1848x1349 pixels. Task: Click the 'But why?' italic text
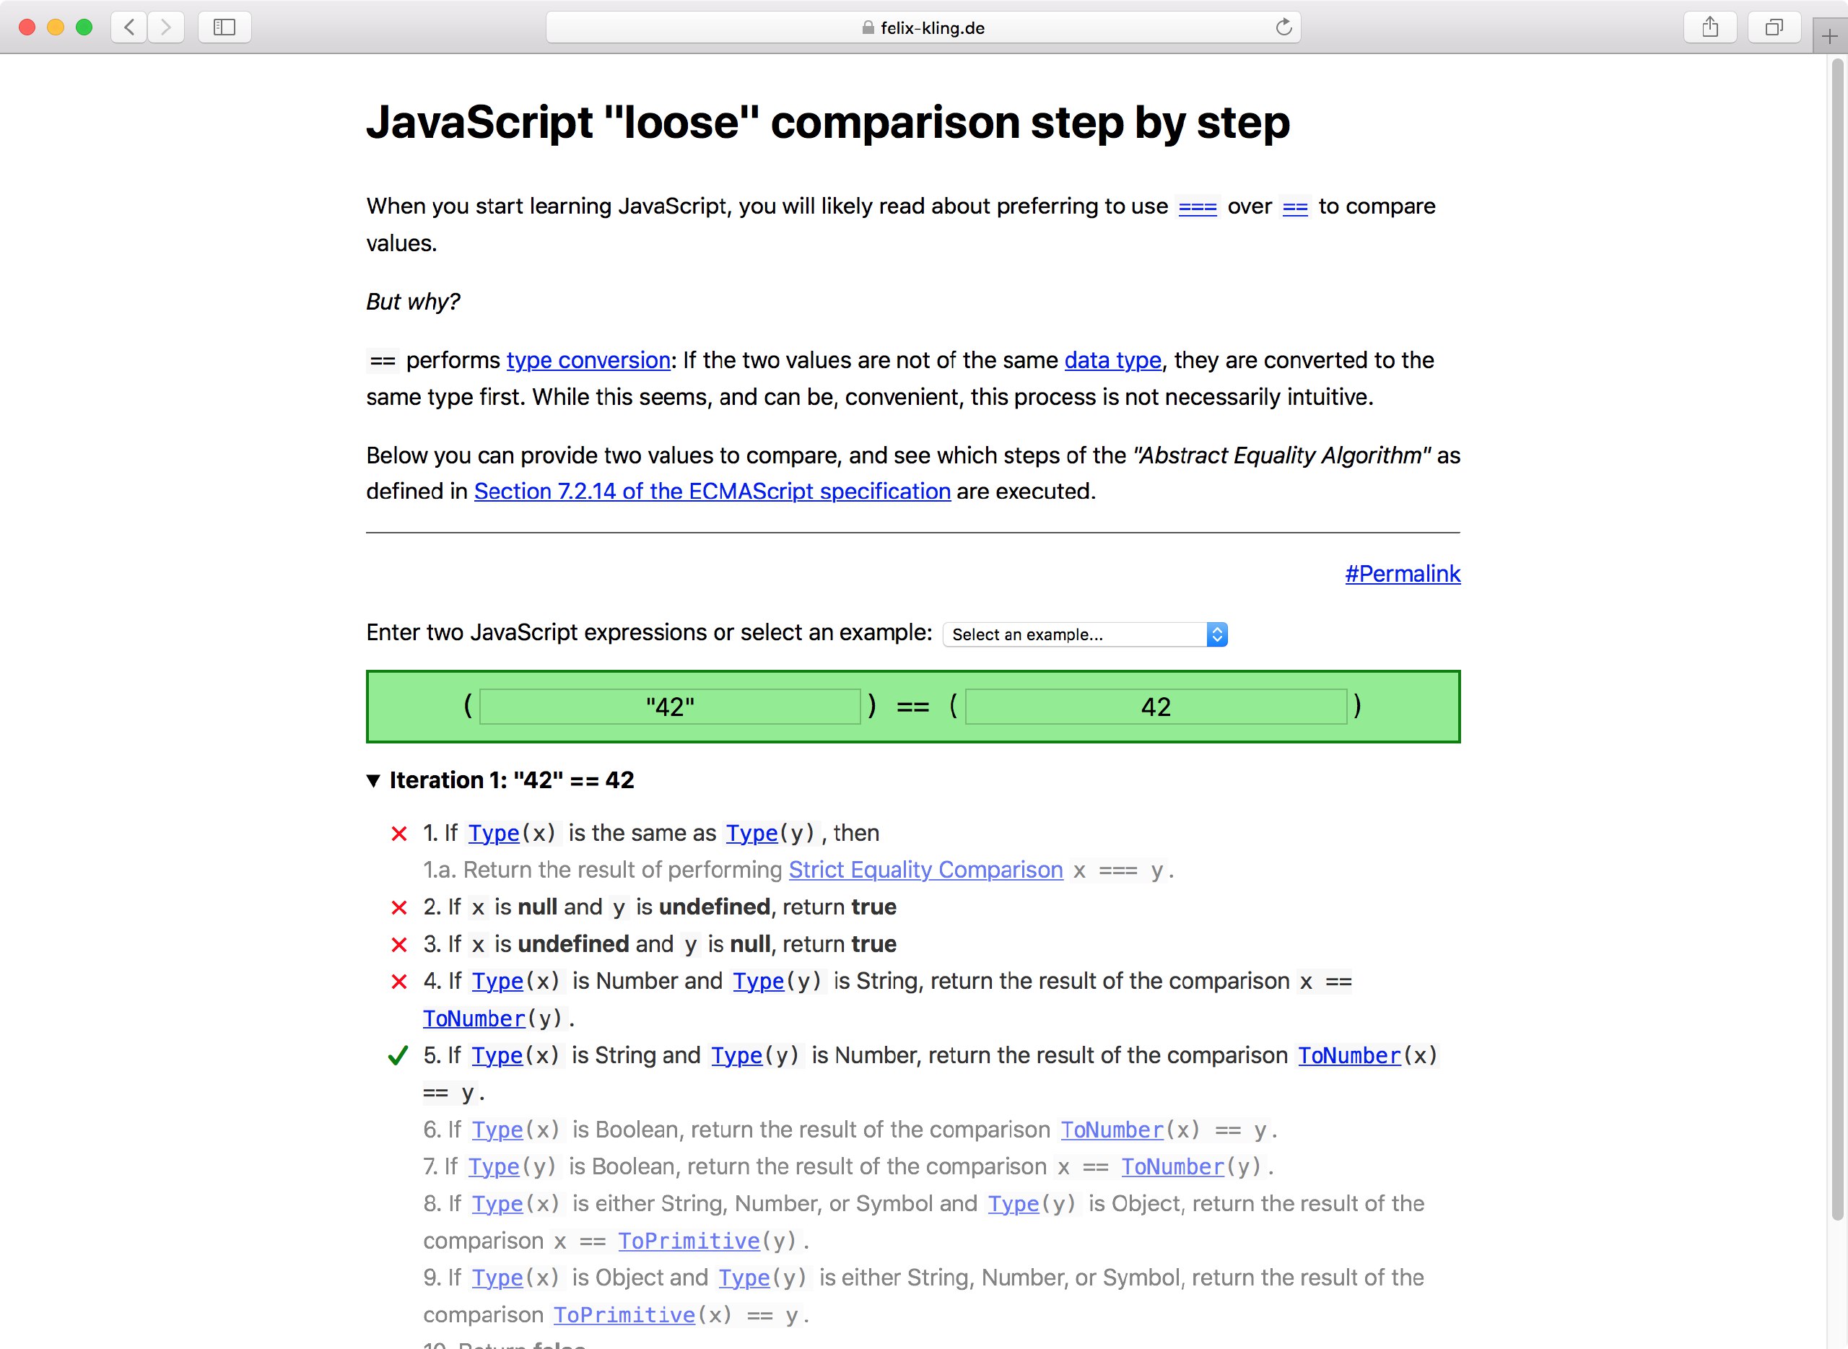pyautogui.click(x=412, y=302)
